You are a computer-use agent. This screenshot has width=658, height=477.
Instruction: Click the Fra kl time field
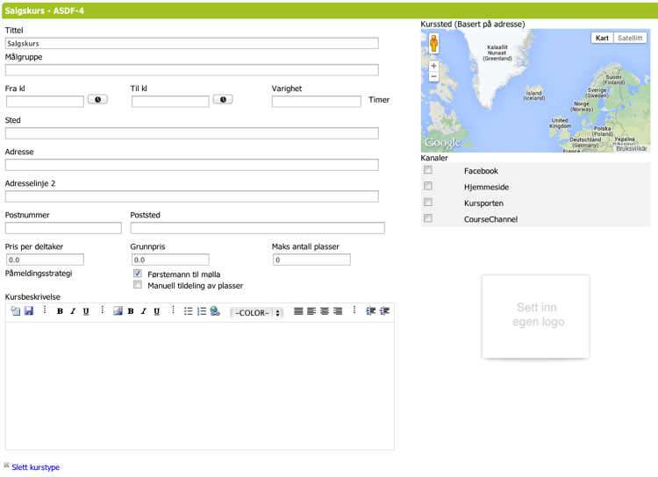45,102
